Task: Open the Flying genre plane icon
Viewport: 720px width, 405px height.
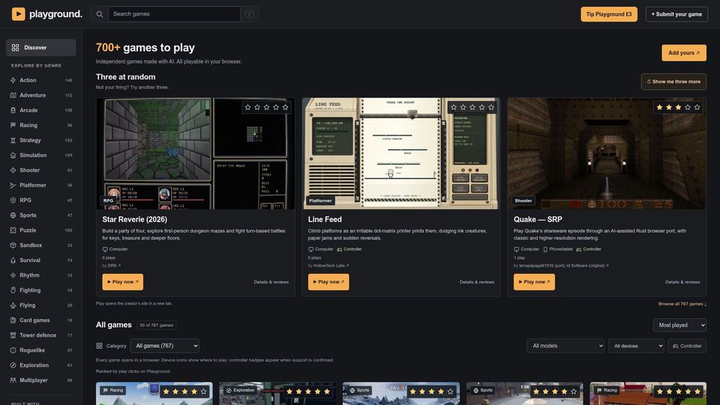Action: pyautogui.click(x=13, y=305)
